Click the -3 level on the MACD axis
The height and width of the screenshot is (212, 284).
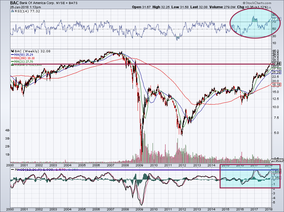[274, 193]
